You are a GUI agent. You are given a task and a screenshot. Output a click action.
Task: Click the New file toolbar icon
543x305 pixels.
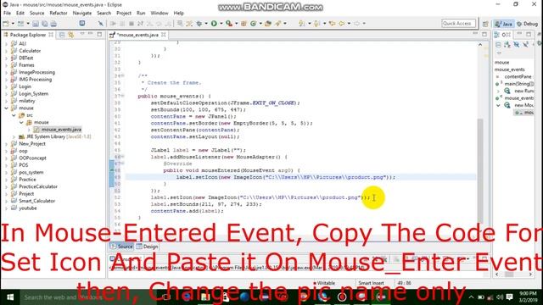6,24
